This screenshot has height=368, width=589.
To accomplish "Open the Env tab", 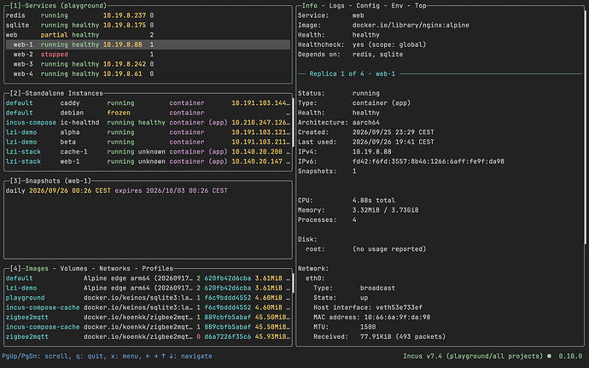I will click(397, 6).
